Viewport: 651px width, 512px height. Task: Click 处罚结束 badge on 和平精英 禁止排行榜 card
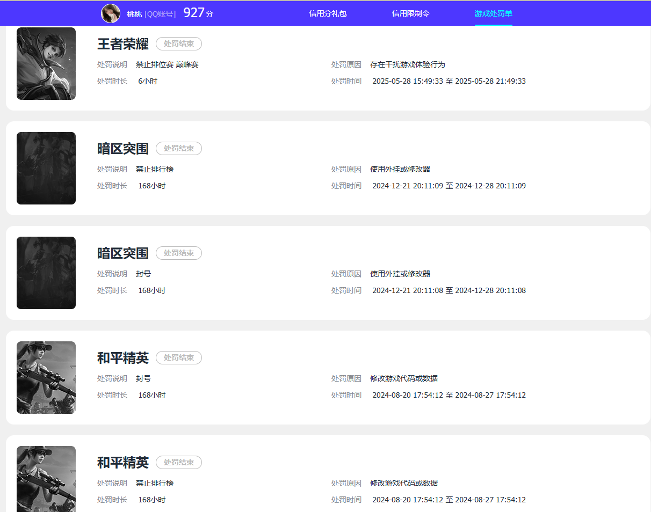179,463
